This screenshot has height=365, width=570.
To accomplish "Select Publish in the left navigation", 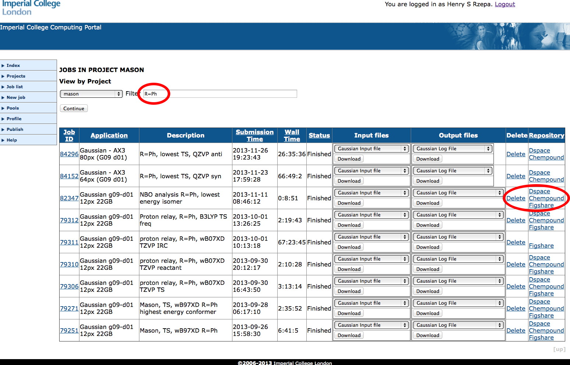I will [15, 129].
